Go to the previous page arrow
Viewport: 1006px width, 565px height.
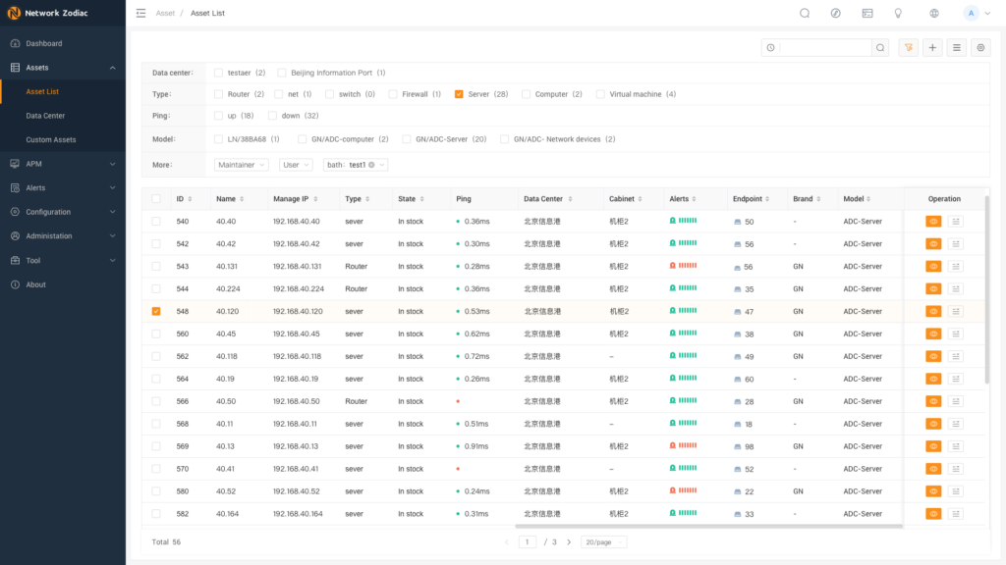507,541
